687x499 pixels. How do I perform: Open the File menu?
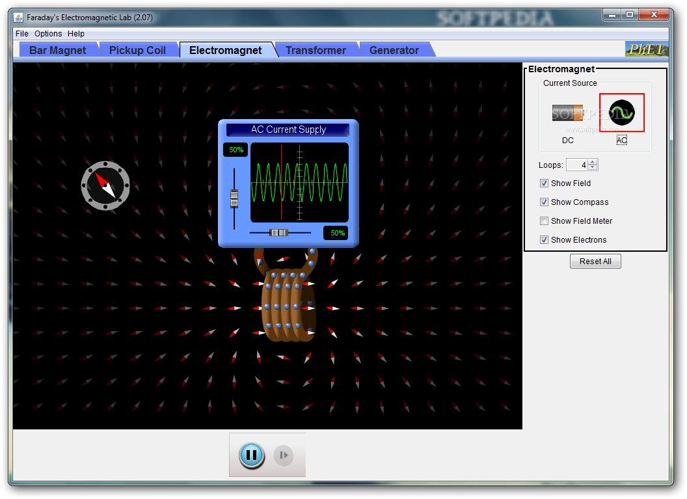point(22,34)
